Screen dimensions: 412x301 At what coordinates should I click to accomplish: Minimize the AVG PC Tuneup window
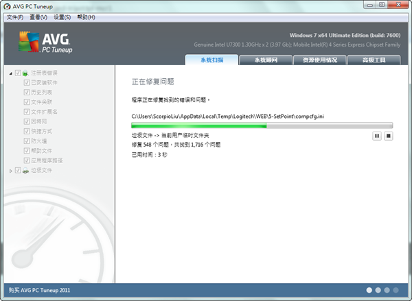coord(370,5)
